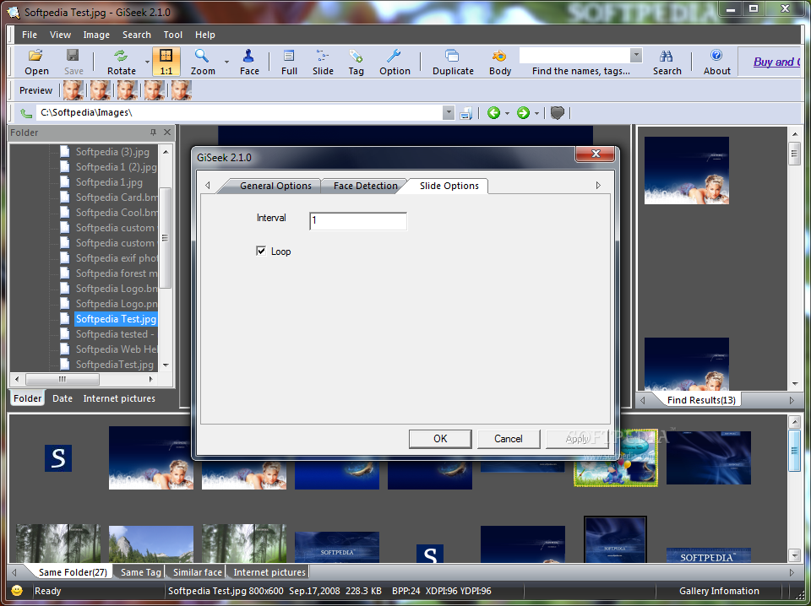The image size is (811, 606).
Task: Select the first face preview thumbnail
Action: 73,90
